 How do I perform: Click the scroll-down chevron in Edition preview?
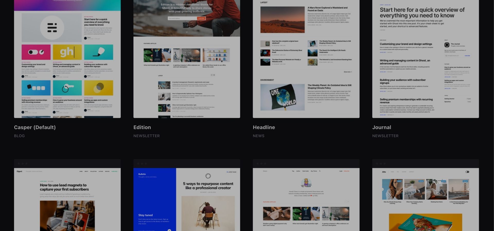187,32
